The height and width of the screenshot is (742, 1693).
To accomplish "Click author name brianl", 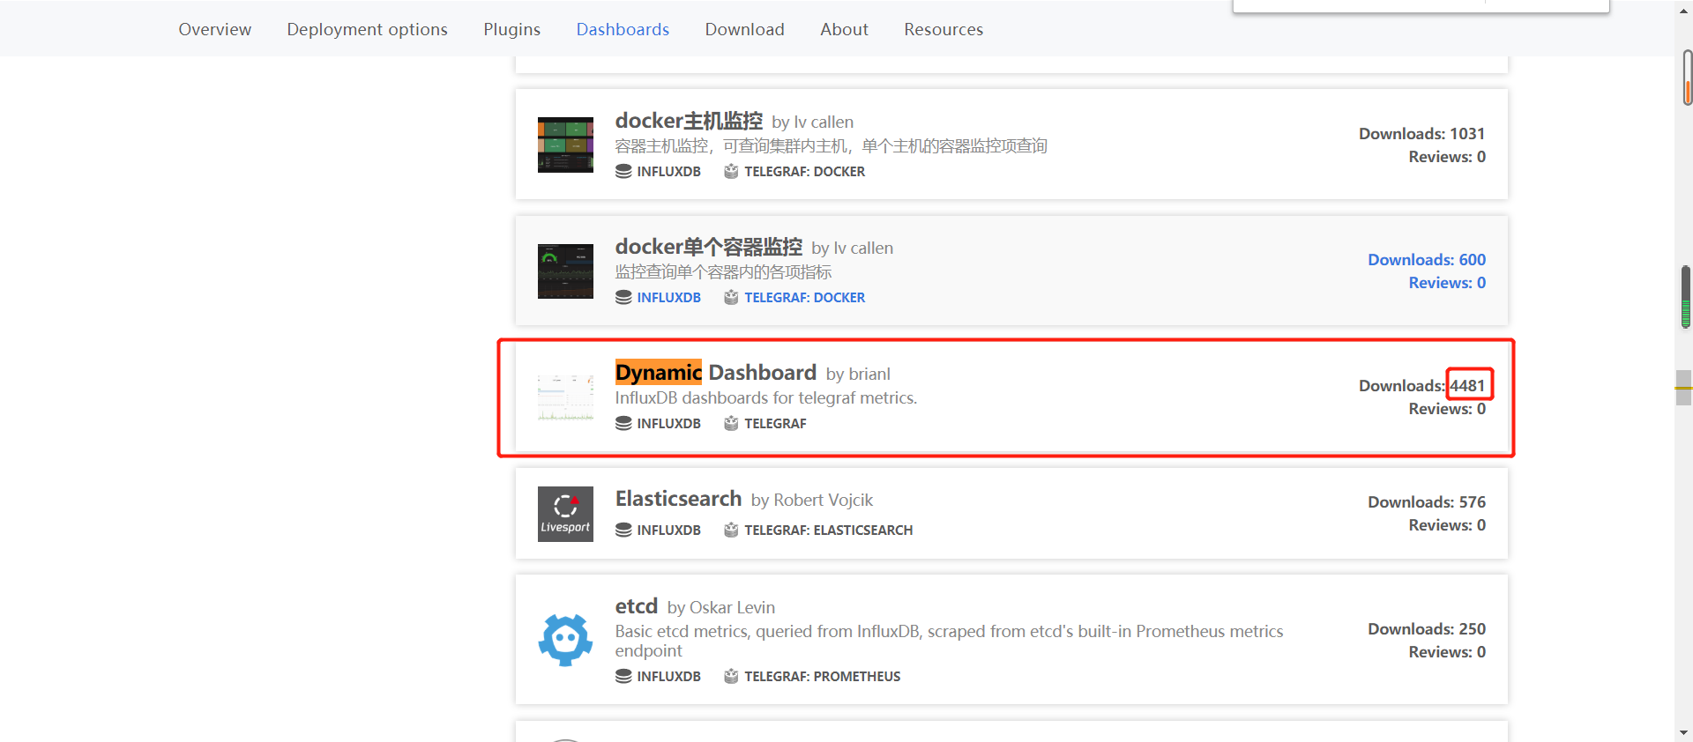I will 869,374.
